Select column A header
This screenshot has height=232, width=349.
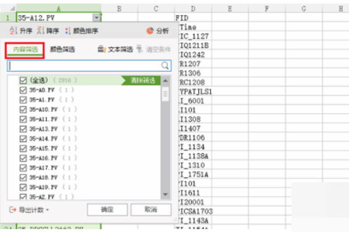pos(59,9)
